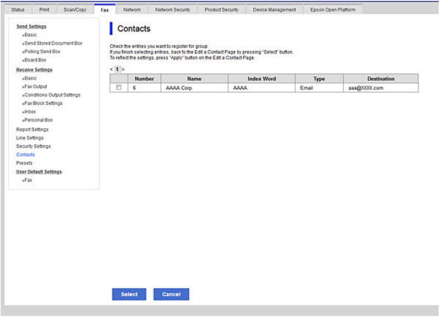Click the Name column header
439x317 pixels.
(194, 79)
